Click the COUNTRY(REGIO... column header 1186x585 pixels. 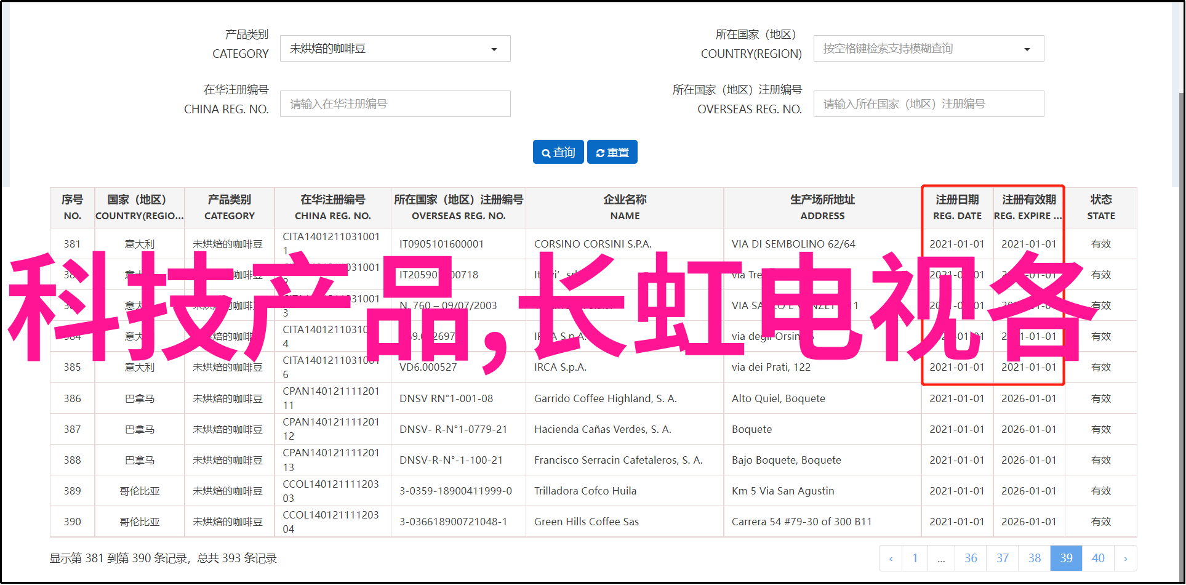pos(140,208)
